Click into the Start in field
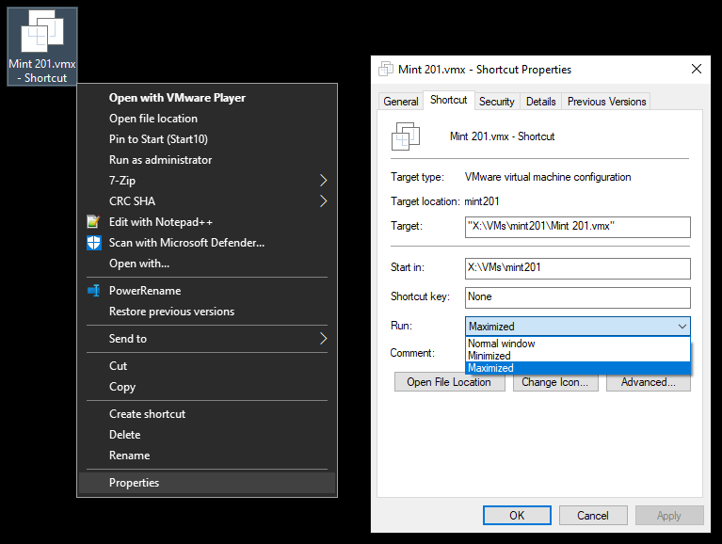Screen dimensions: 722x544 [x=578, y=268]
